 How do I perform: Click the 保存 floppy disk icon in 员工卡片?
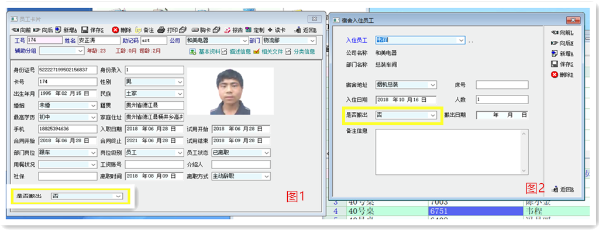coord(85,30)
